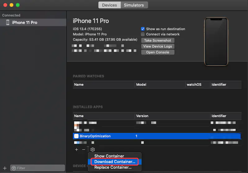Add an installed app with plus icon

tap(77, 150)
